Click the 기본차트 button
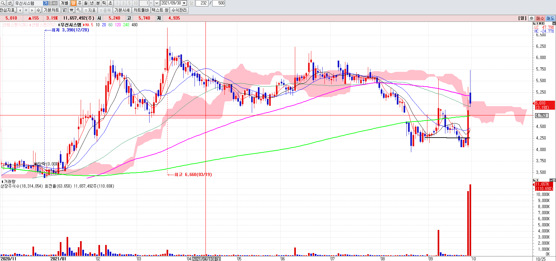The image size is (556, 261). click(x=51, y=10)
